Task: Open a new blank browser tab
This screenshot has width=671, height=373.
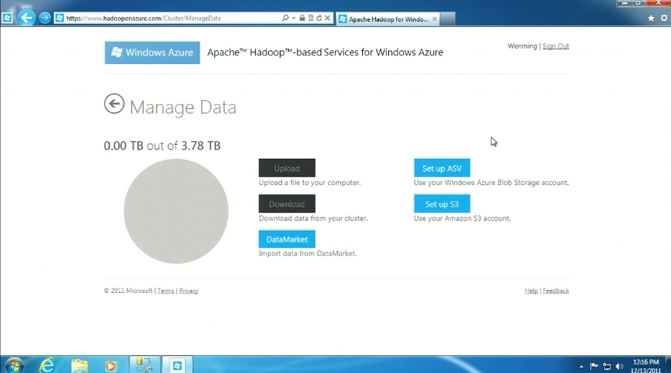Action: (447, 18)
